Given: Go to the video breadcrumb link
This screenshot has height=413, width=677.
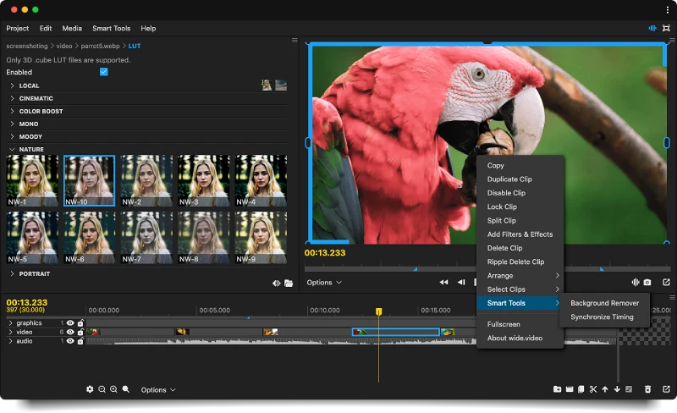Looking at the screenshot, I should [64, 46].
